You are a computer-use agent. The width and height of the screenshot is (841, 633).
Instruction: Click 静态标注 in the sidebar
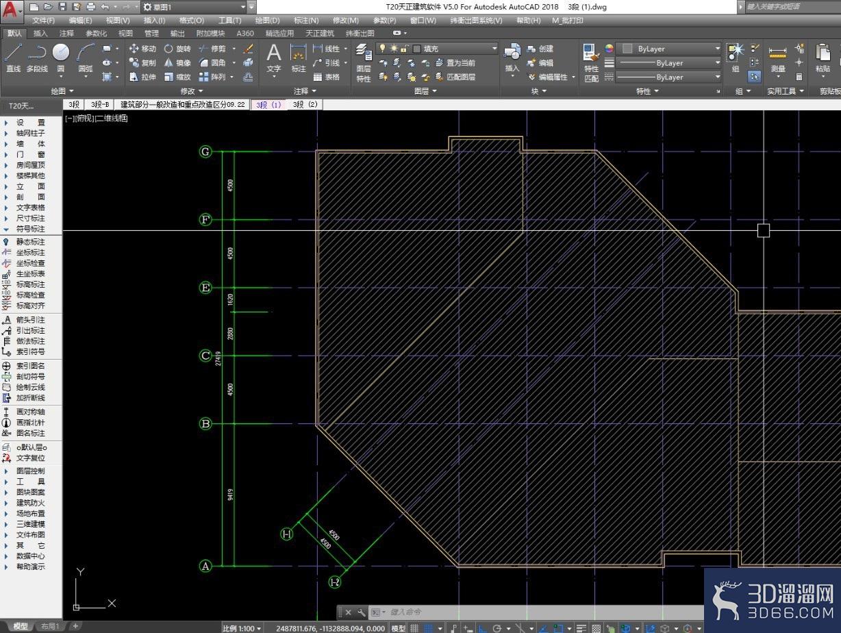coord(31,242)
